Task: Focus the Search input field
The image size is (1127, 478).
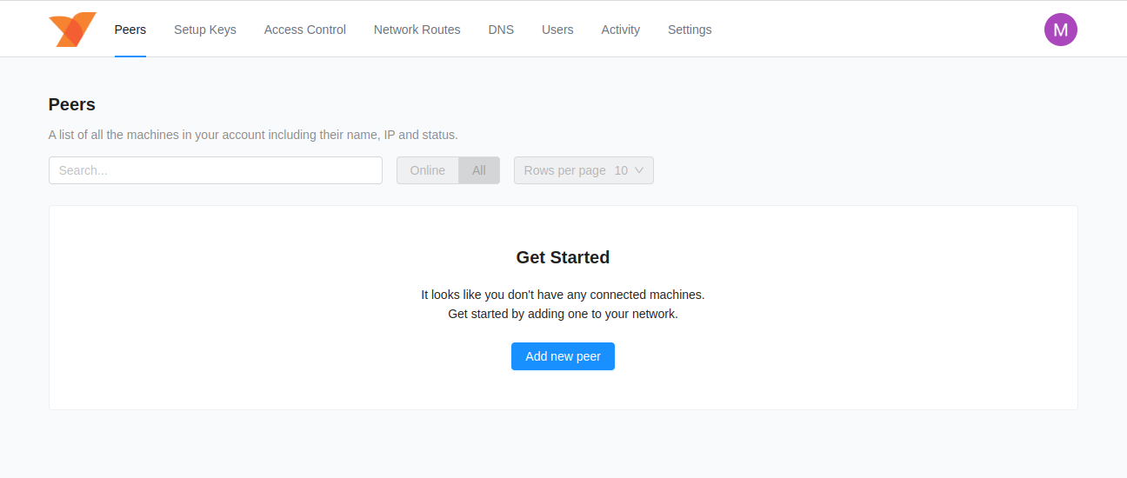Action: click(x=215, y=170)
